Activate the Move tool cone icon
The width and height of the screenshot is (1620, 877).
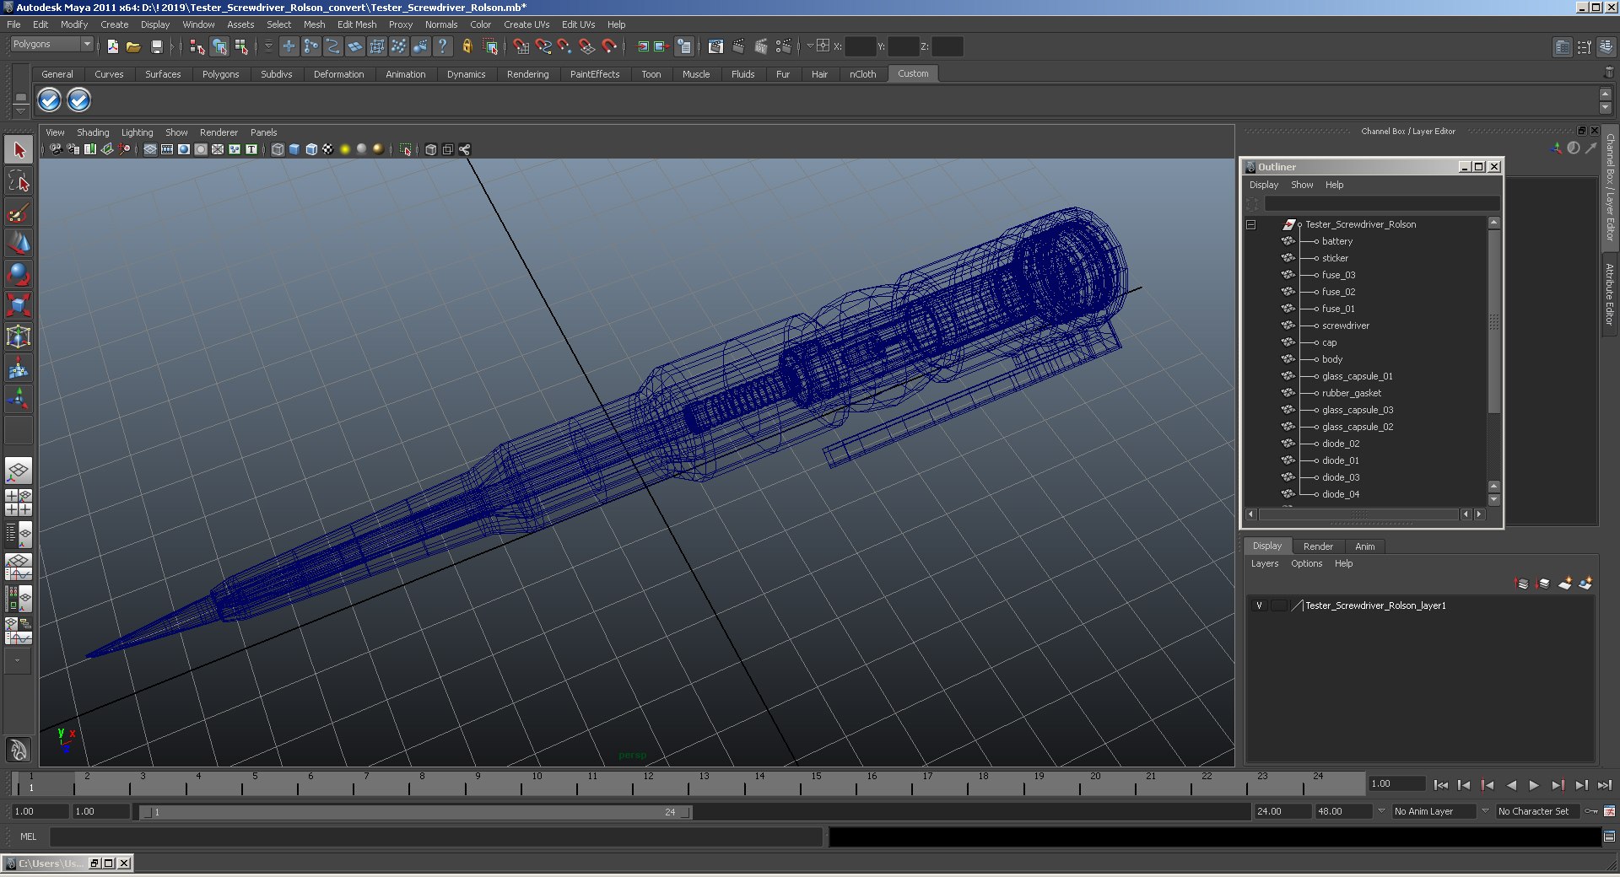[19, 244]
